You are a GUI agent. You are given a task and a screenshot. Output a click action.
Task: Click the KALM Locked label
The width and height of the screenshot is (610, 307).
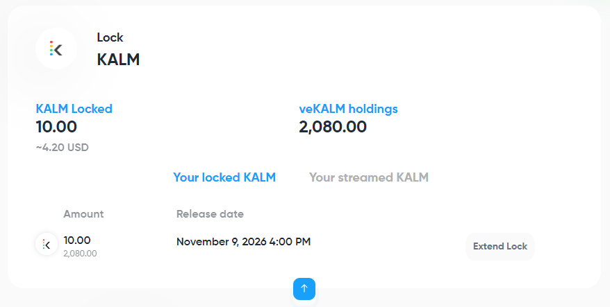tap(74, 109)
